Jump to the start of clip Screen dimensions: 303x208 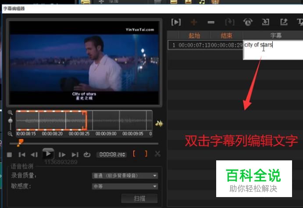(22, 155)
